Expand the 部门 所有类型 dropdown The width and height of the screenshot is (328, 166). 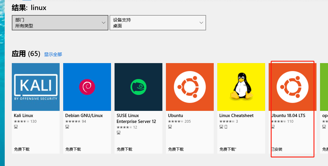pyautogui.click(x=60, y=23)
